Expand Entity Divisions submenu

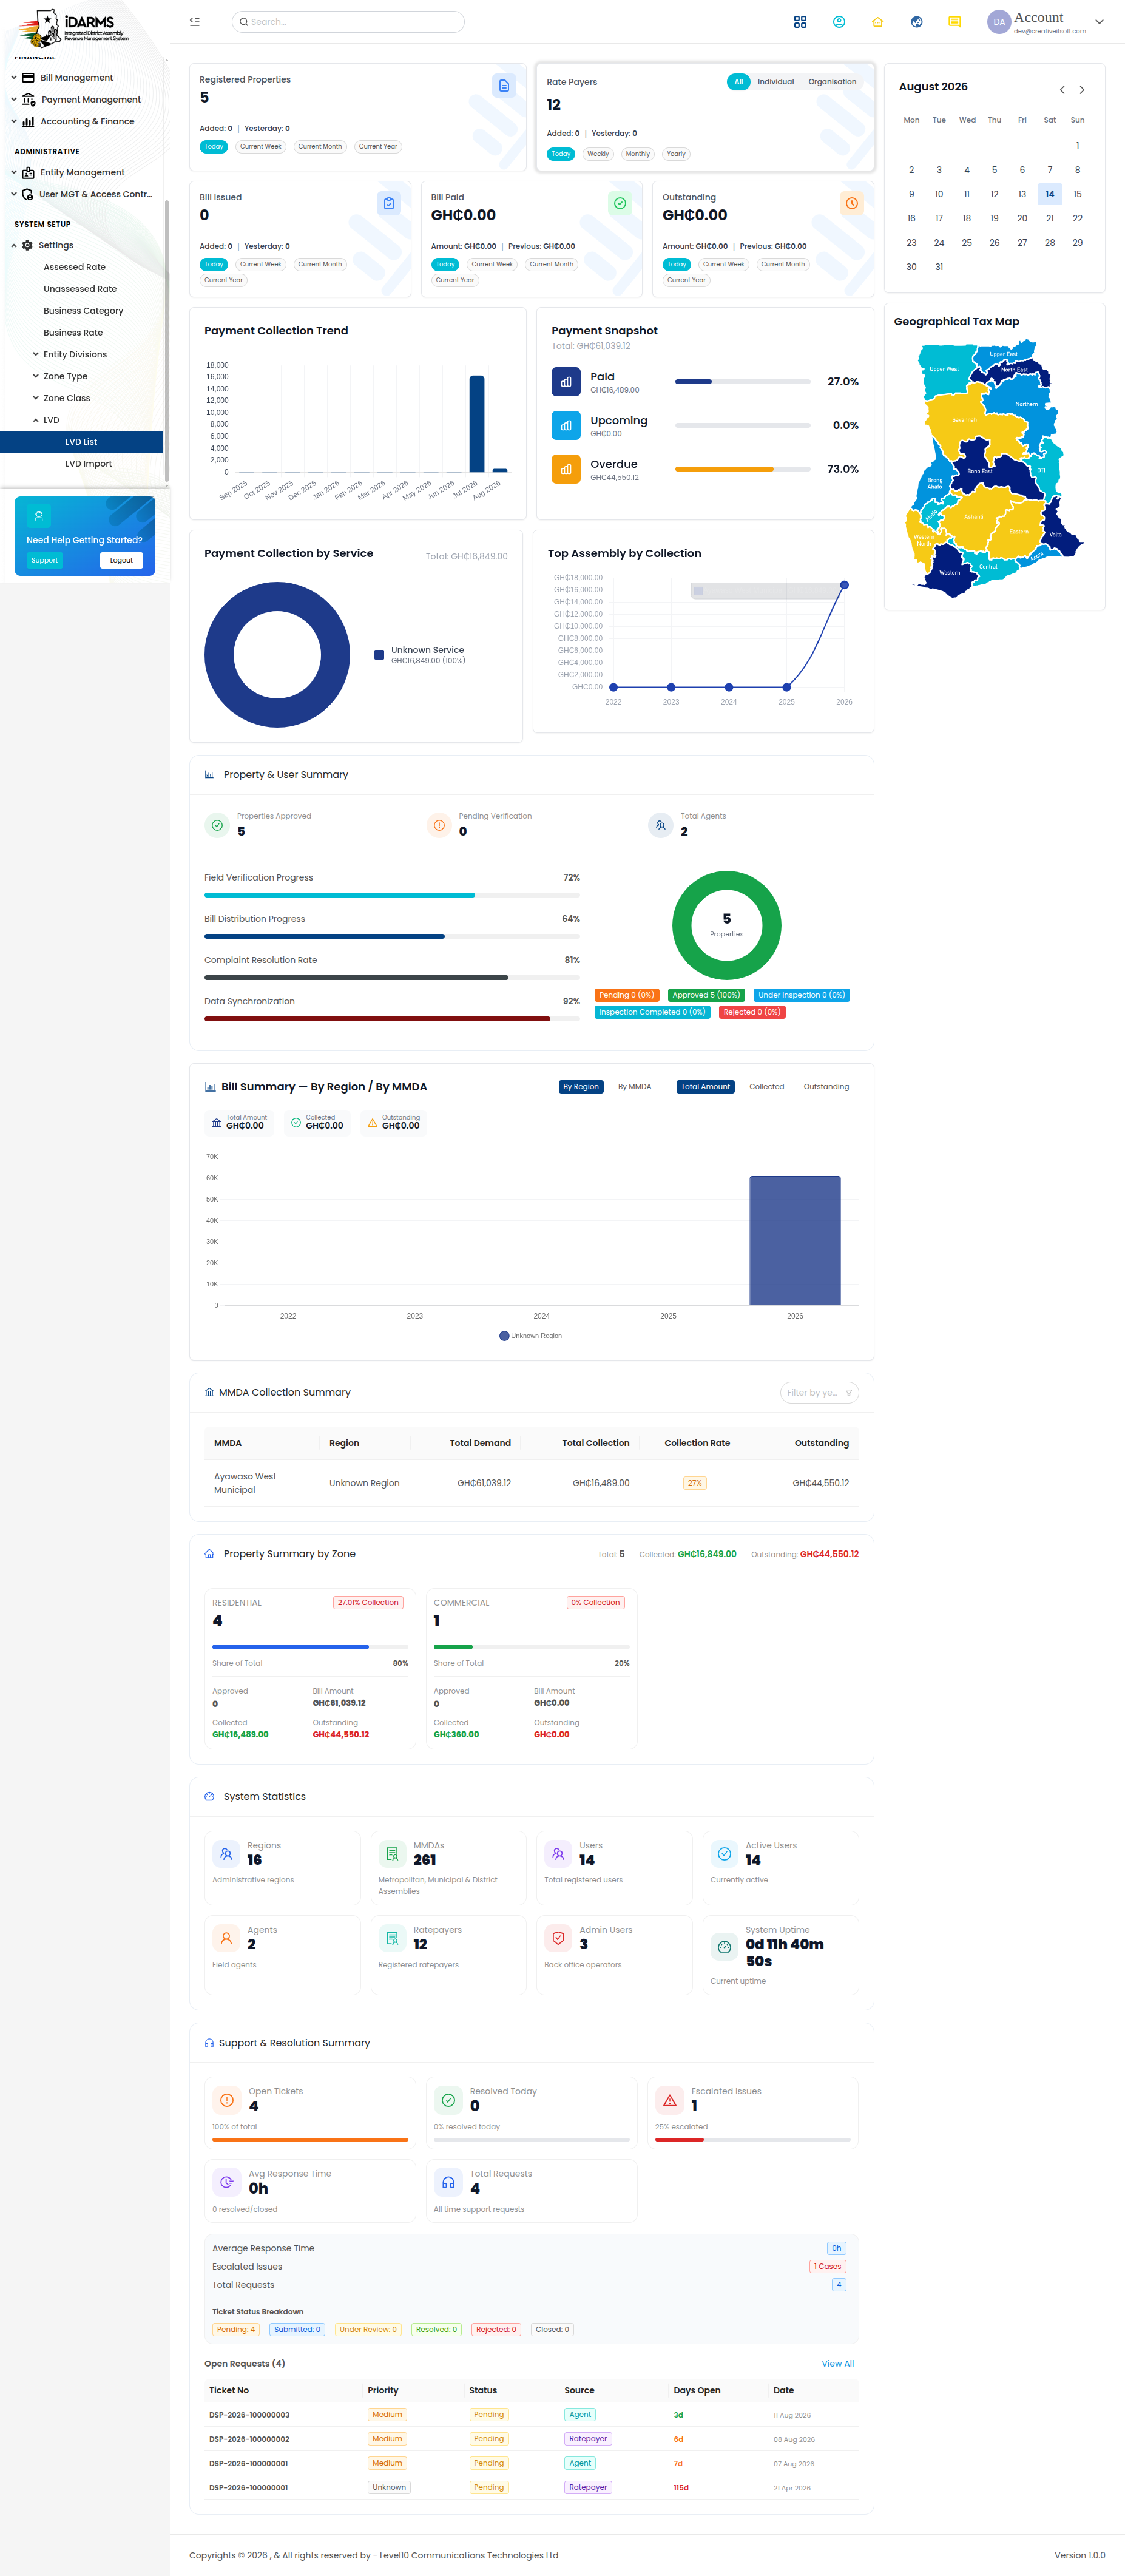pos(75,355)
